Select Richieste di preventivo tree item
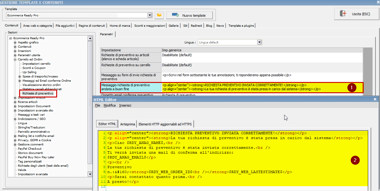This screenshot has height=191, width=380. (38, 94)
